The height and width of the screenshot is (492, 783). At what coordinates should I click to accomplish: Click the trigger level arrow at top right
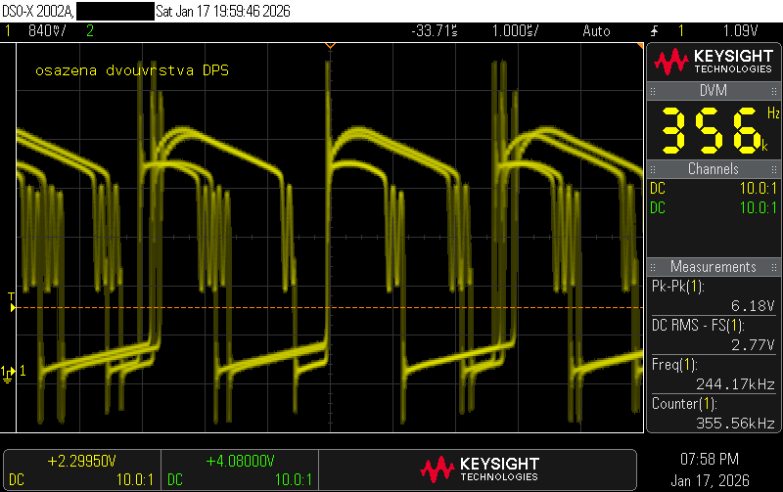(640, 47)
